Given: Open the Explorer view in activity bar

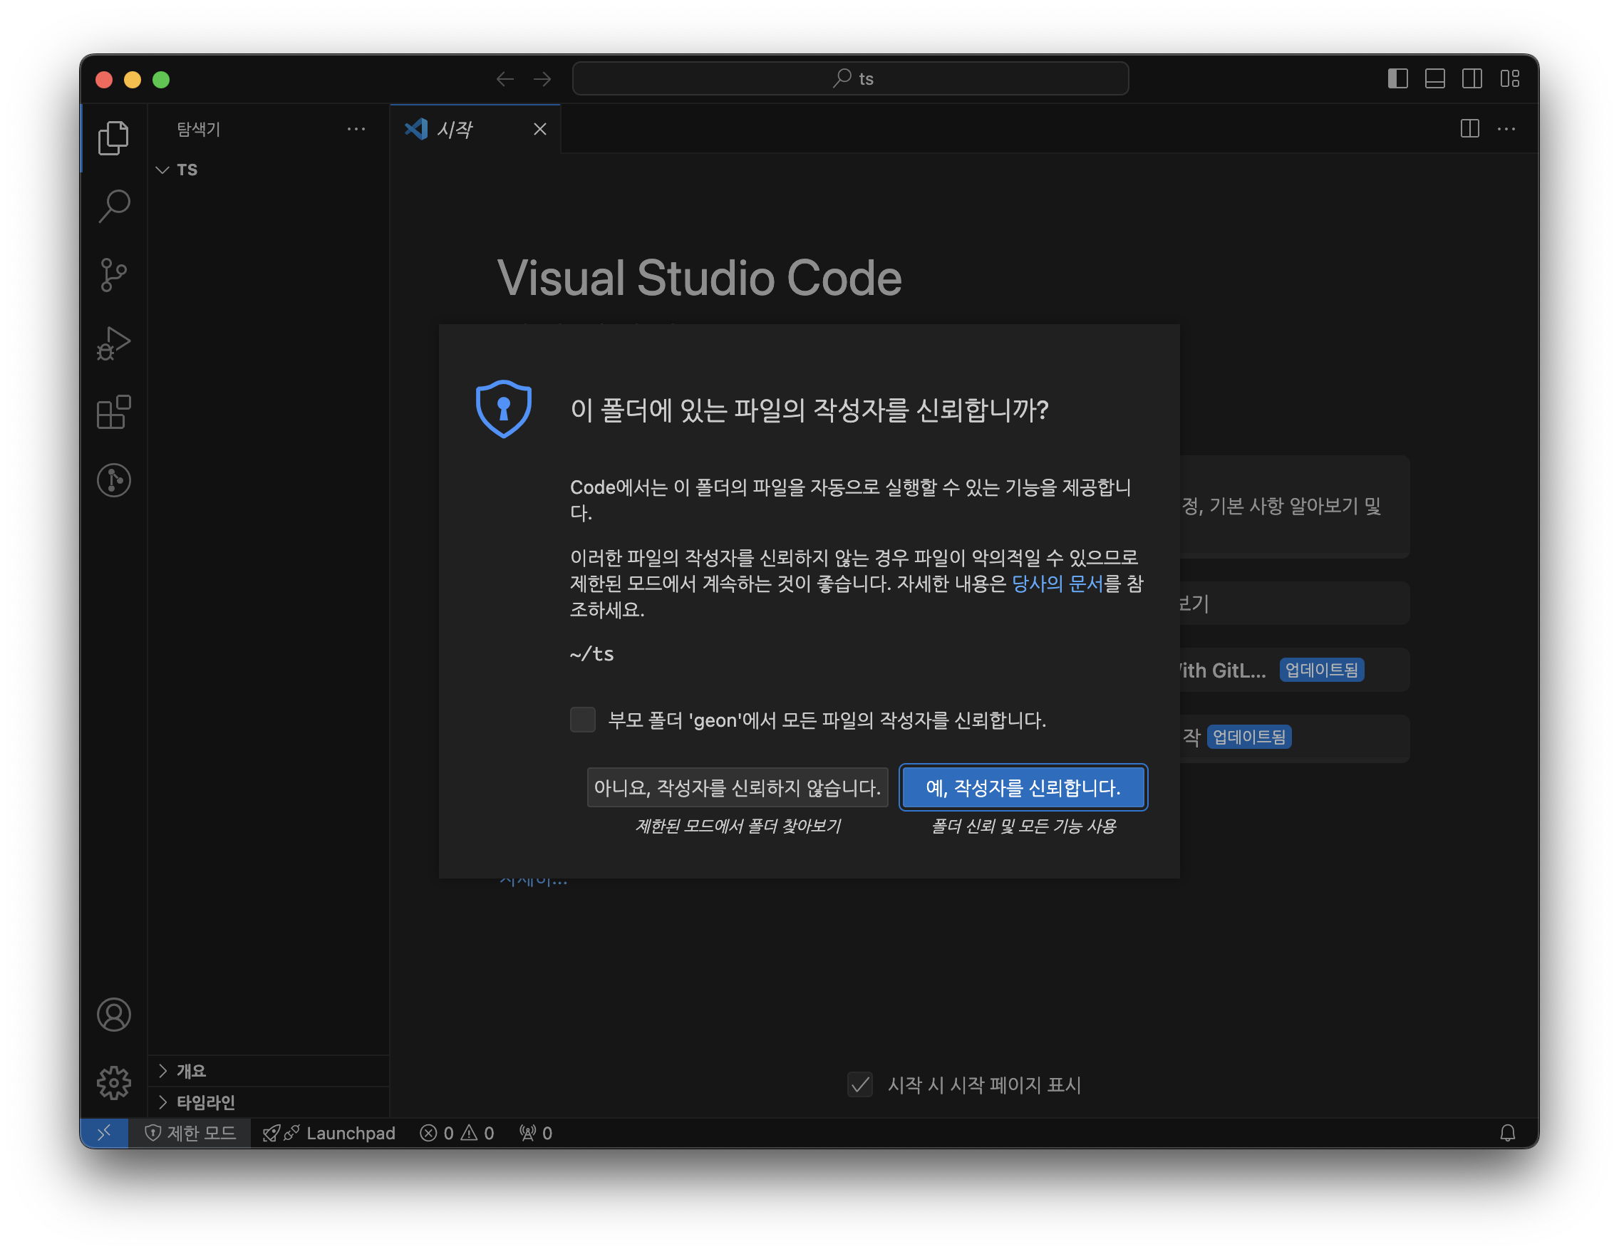Looking at the screenshot, I should pyautogui.click(x=113, y=138).
